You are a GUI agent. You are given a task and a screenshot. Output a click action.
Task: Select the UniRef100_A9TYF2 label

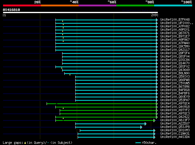[x=175, y=110]
